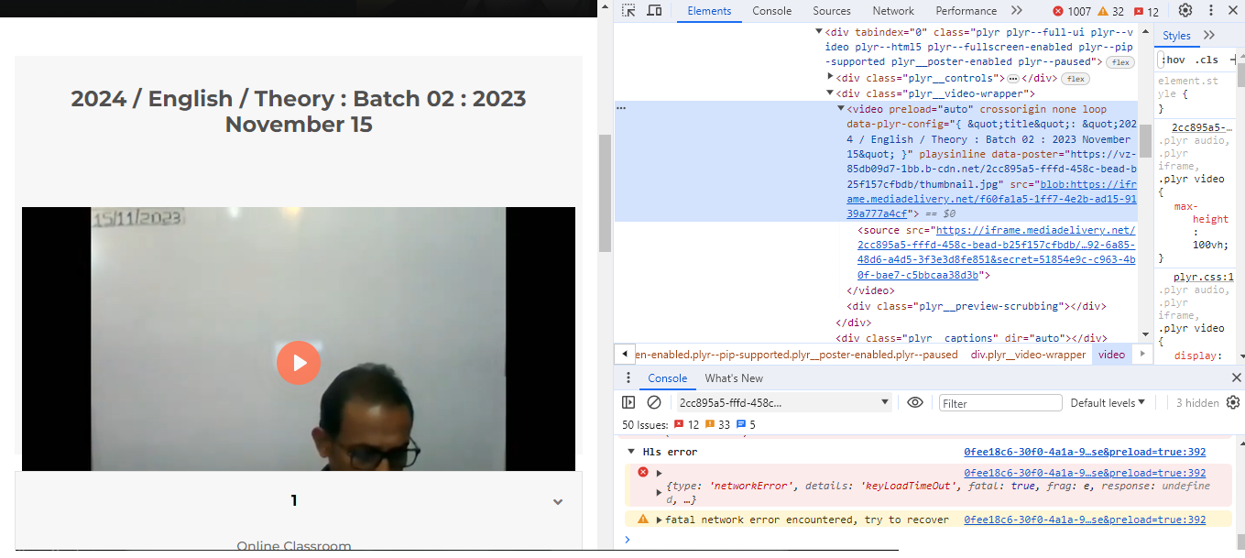Open the drawer three-dot menu
The width and height of the screenshot is (1245, 558).
point(628,378)
